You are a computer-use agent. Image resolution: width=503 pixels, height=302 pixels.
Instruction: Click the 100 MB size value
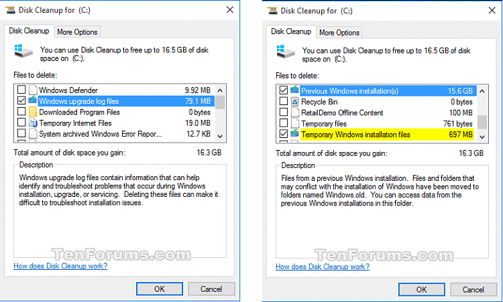[x=461, y=112]
